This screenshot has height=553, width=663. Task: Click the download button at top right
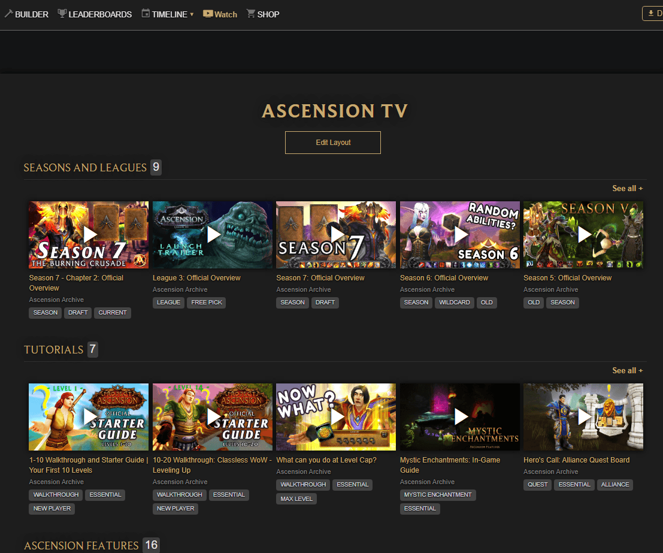[x=652, y=13]
